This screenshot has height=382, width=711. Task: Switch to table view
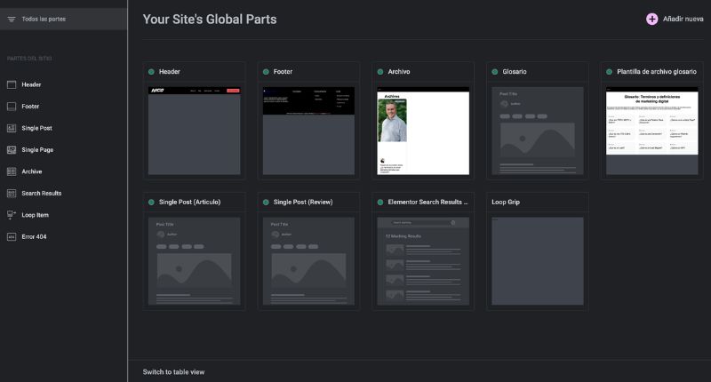pos(173,371)
